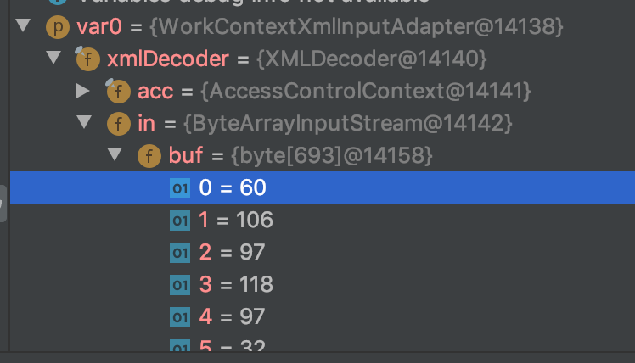Click the primitive icon for array index 0
This screenshot has height=363, width=635.
coord(180,188)
